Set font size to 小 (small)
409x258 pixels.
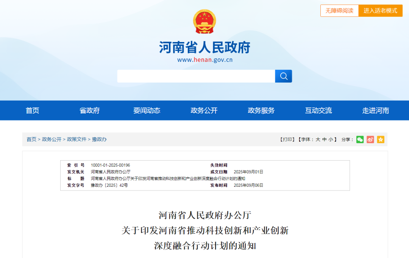coord(330,139)
